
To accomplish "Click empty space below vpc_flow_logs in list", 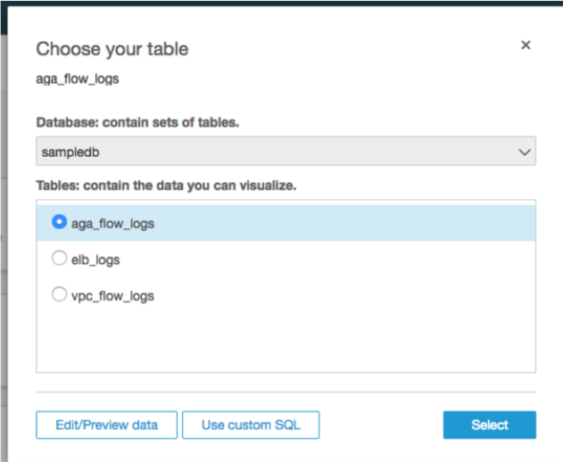I will (x=286, y=343).
